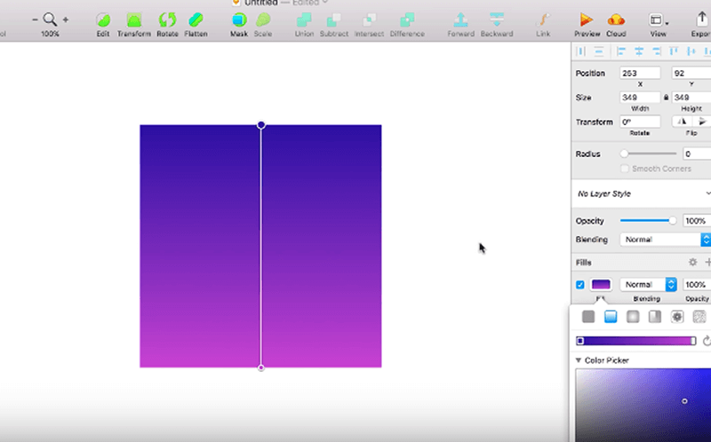
Task: Move layer Forward using toolbar
Action: coord(460,20)
